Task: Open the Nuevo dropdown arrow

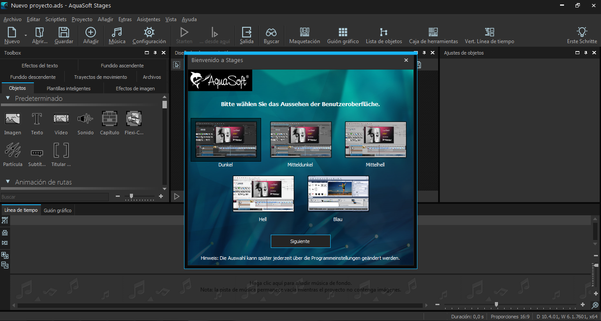Action: pos(26,35)
